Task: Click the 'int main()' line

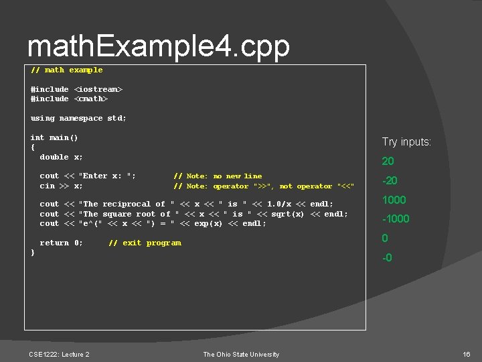Action: tap(54, 137)
